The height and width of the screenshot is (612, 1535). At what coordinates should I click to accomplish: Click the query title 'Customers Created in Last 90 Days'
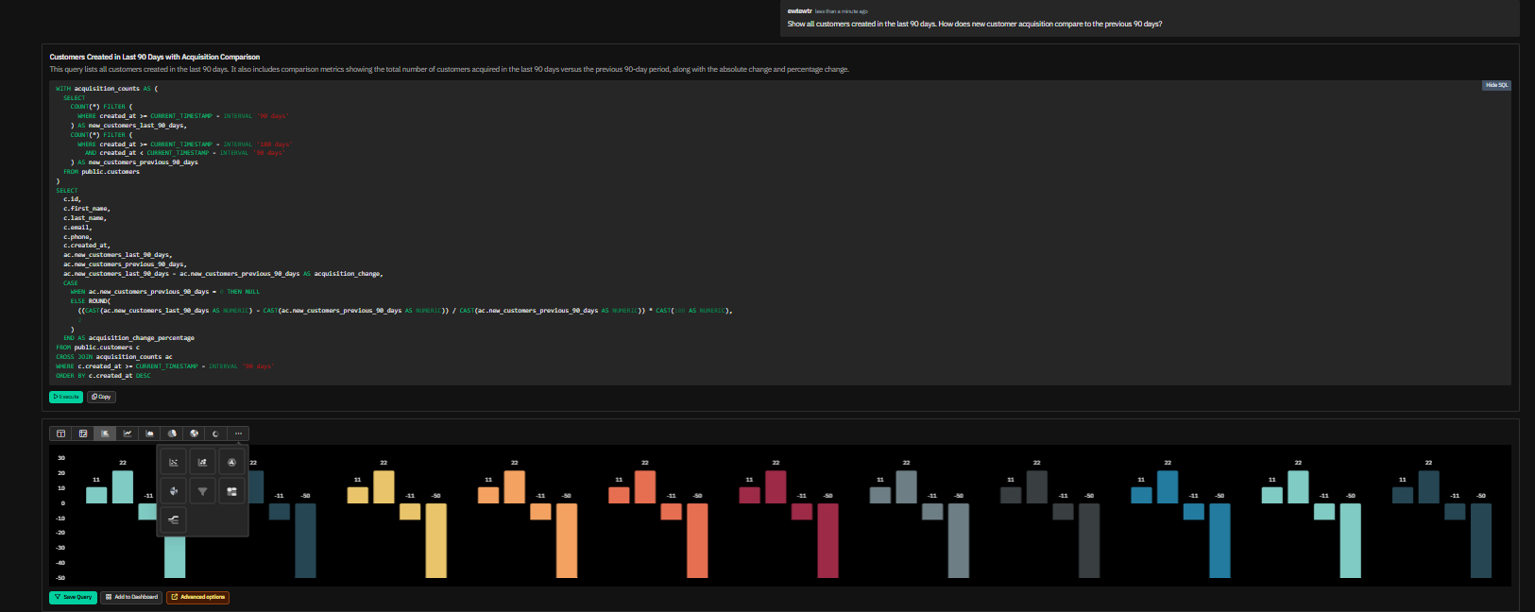click(155, 57)
